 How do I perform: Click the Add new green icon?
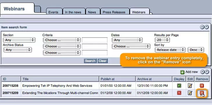coord(182,72)
